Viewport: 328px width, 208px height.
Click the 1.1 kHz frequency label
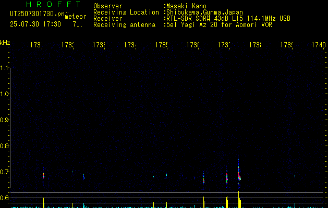[5, 68]
